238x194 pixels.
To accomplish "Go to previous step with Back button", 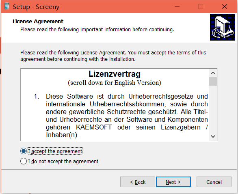I will pyautogui.click(x=138, y=182).
